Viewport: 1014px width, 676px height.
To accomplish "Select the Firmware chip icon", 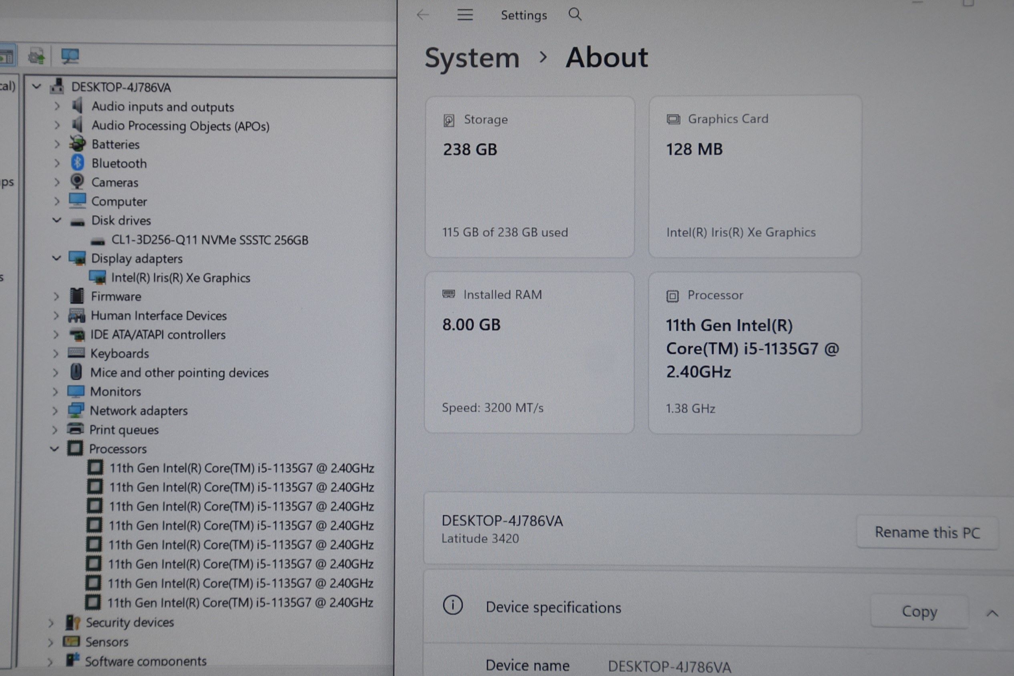I will click(76, 296).
